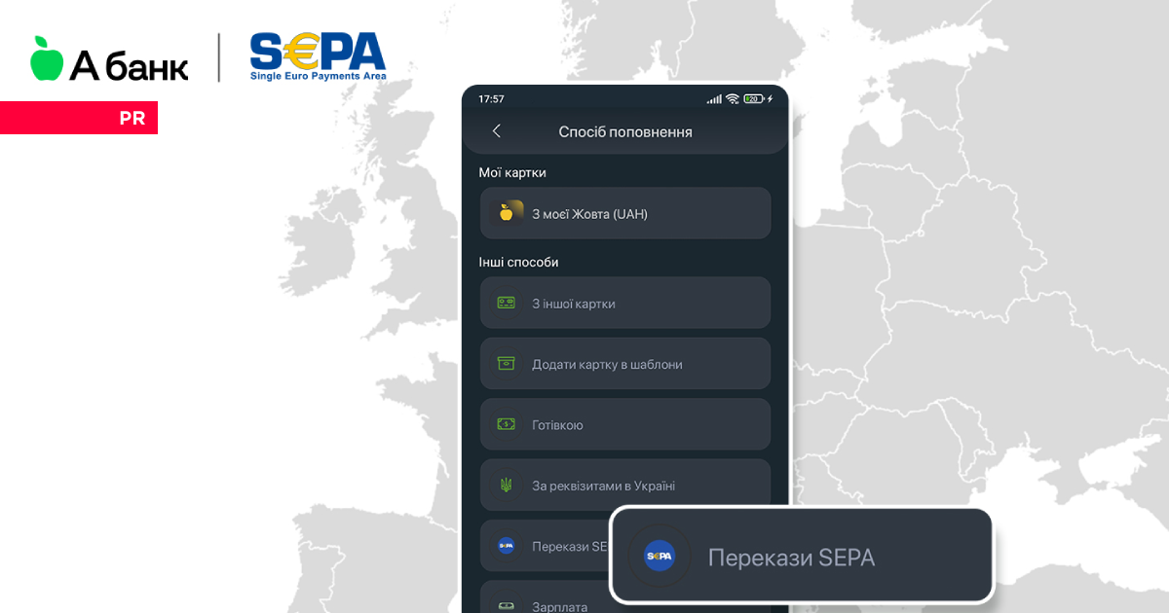The width and height of the screenshot is (1169, 613).
Task: Tap the back arrow in the header
Action: click(x=497, y=131)
